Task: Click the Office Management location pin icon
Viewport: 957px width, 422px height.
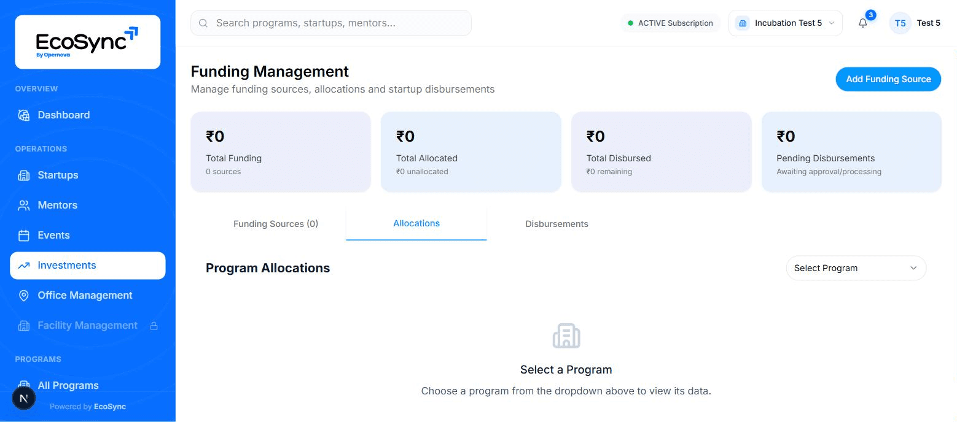Action: [24, 296]
